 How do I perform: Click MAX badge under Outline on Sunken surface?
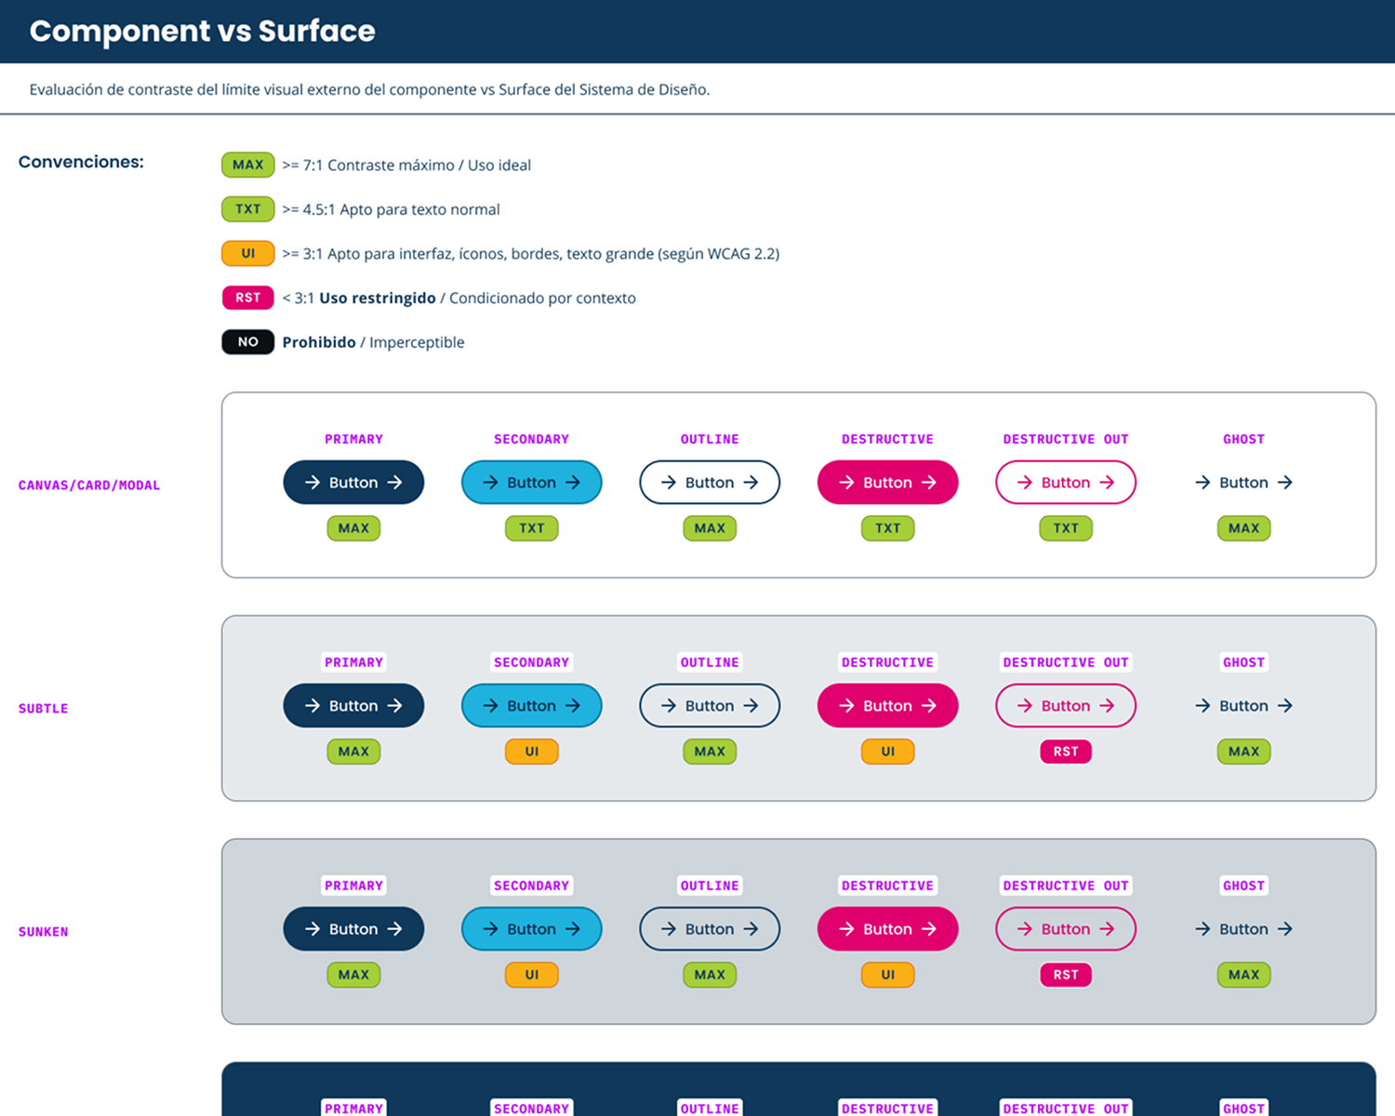(x=710, y=975)
